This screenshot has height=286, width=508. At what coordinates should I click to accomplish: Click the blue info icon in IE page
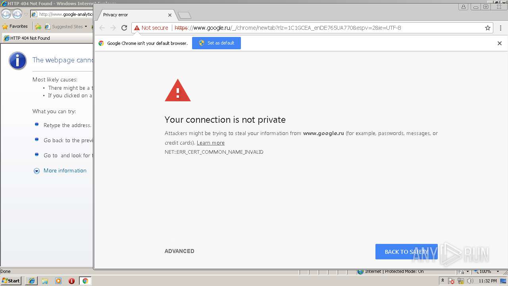[17, 61]
